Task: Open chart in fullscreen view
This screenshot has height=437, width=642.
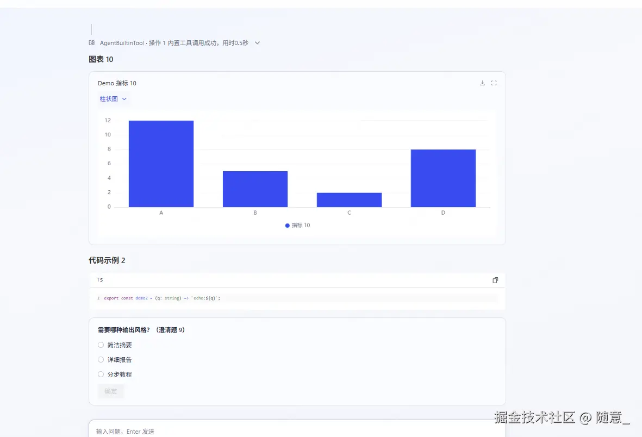Action: tap(494, 83)
